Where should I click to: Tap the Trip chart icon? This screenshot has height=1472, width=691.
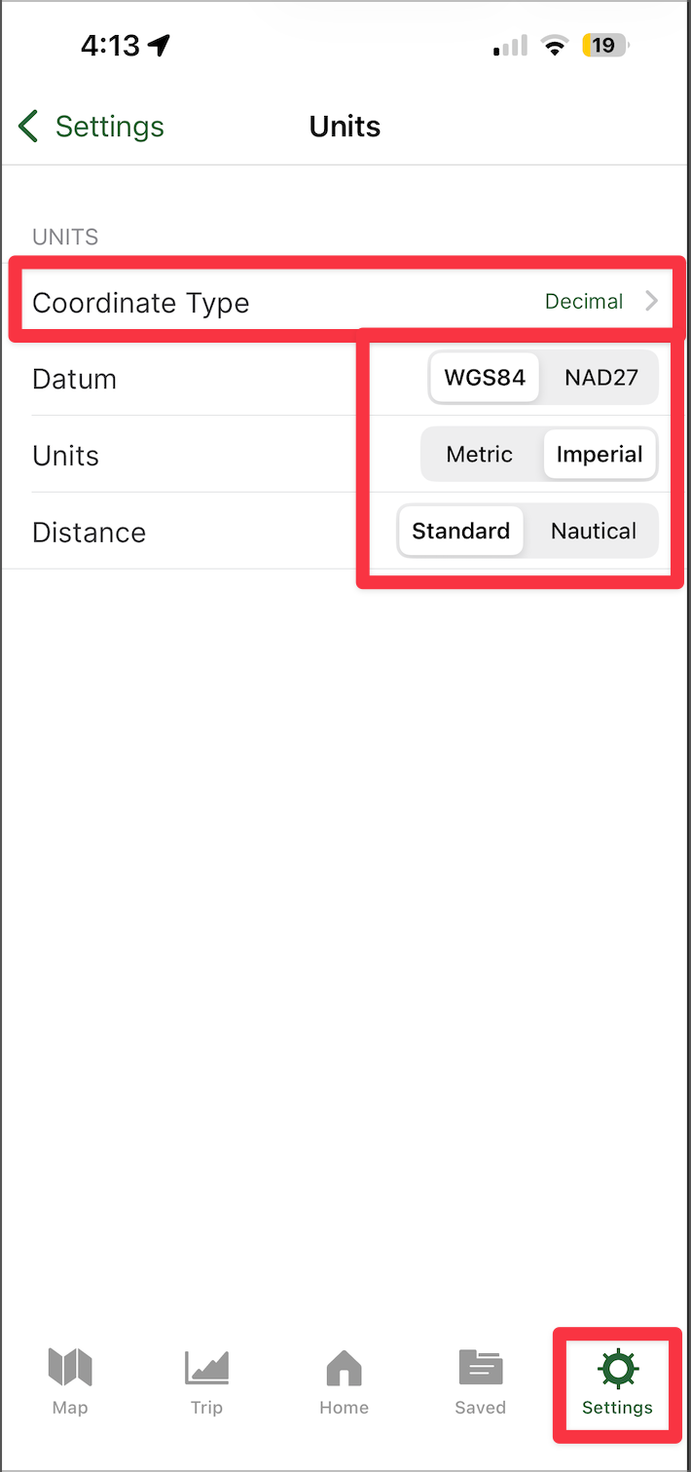pos(206,1367)
